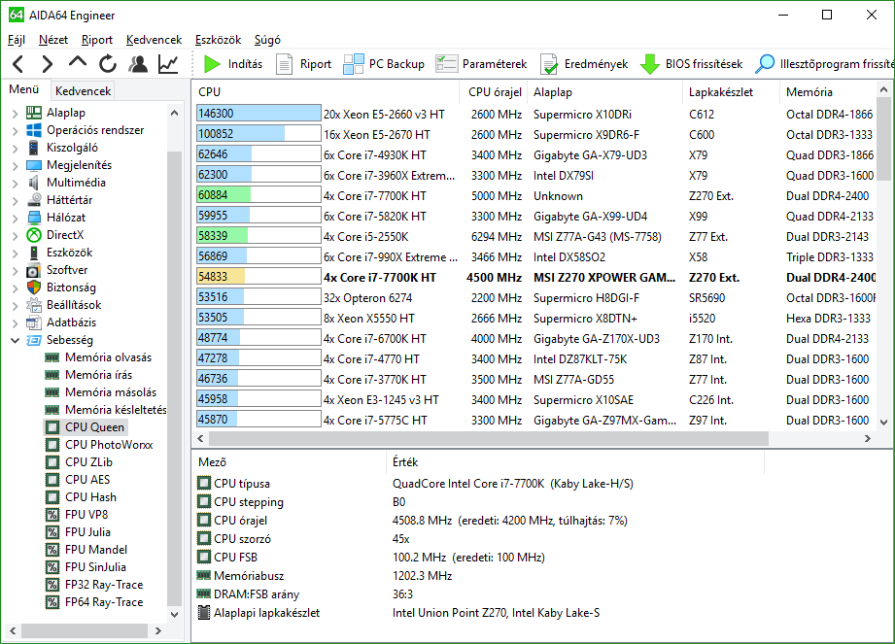The width and height of the screenshot is (895, 644).
Task: Expand the Beállítások tree node
Action: (x=16, y=306)
